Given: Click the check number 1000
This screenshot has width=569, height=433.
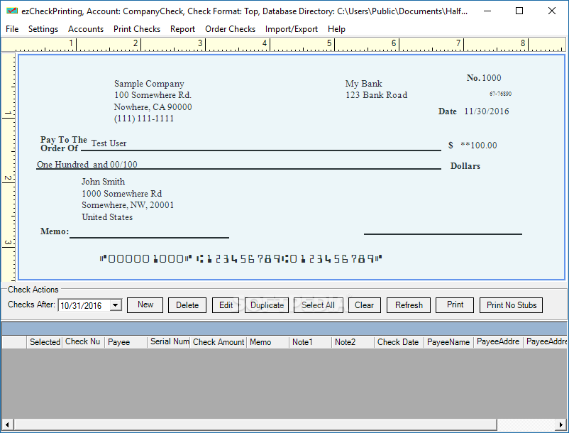Looking at the screenshot, I should 492,77.
